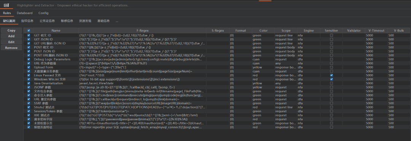Select the 指纹信息 rule group tab
This screenshot has width=411, height=141.
click(27, 21)
